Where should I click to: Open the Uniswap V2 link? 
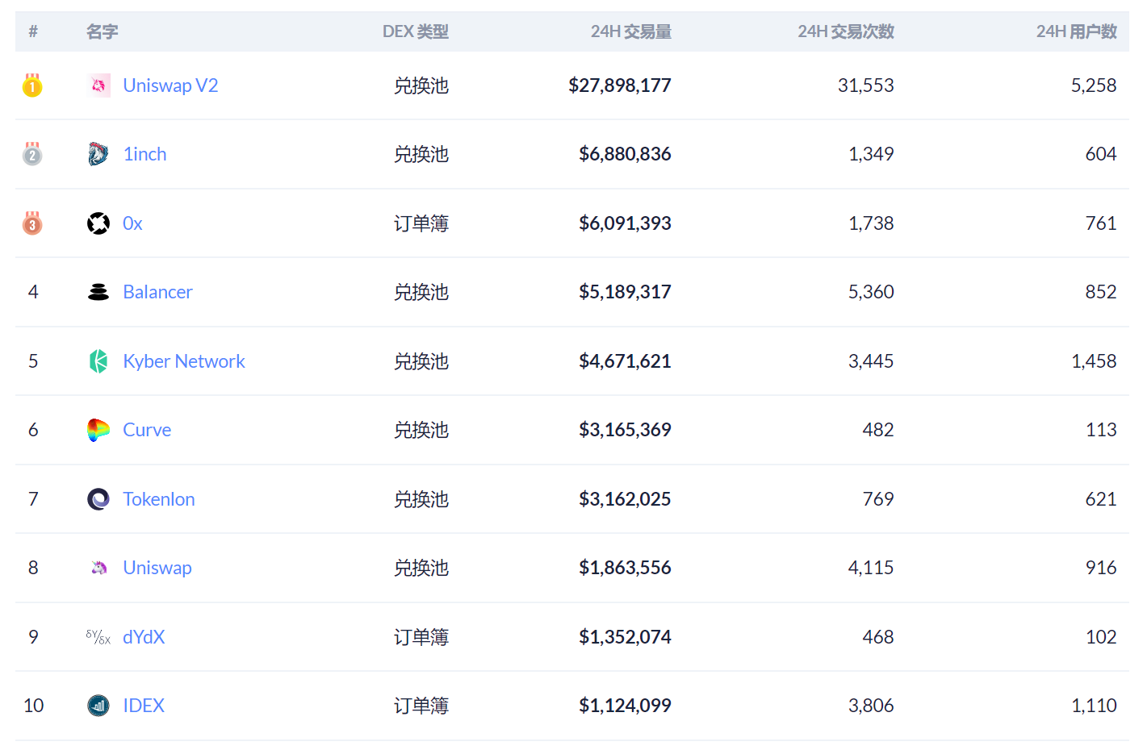pyautogui.click(x=170, y=85)
